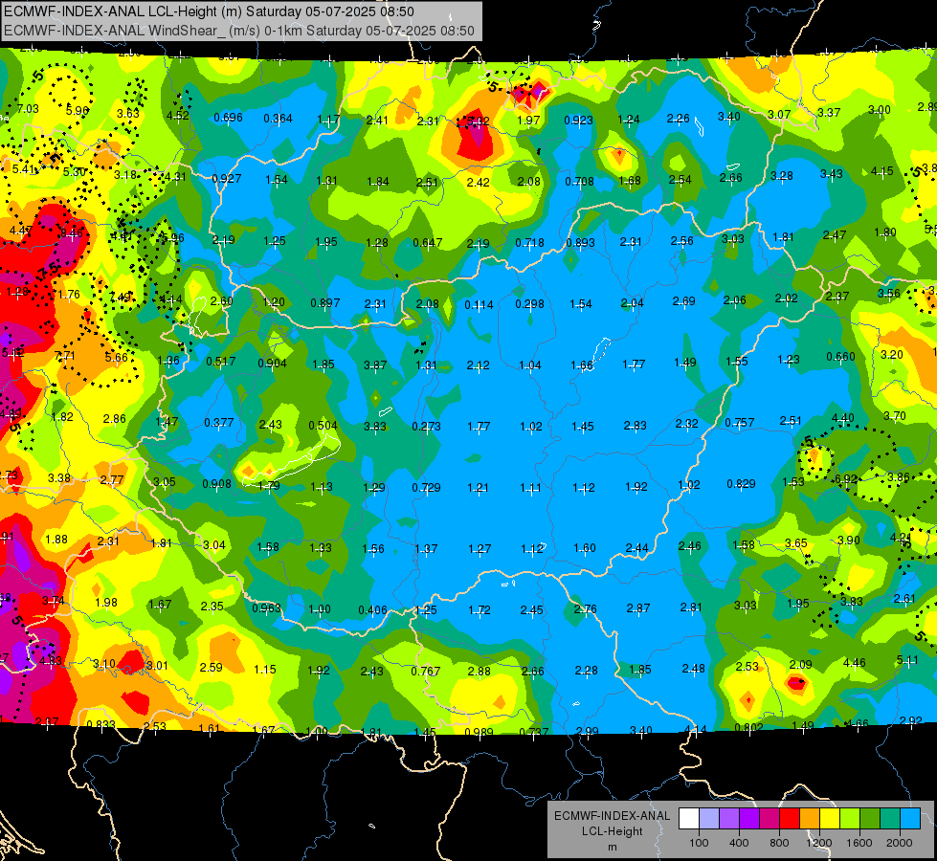
Task: Click the sky blue legend swatch
Action: pyautogui.click(x=910, y=819)
